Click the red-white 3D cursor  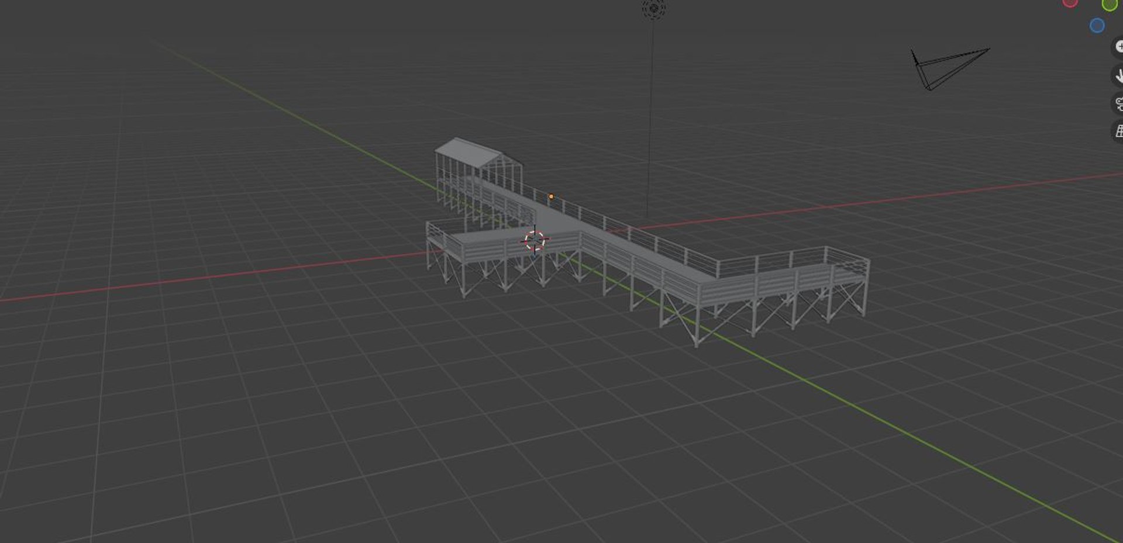tap(534, 240)
